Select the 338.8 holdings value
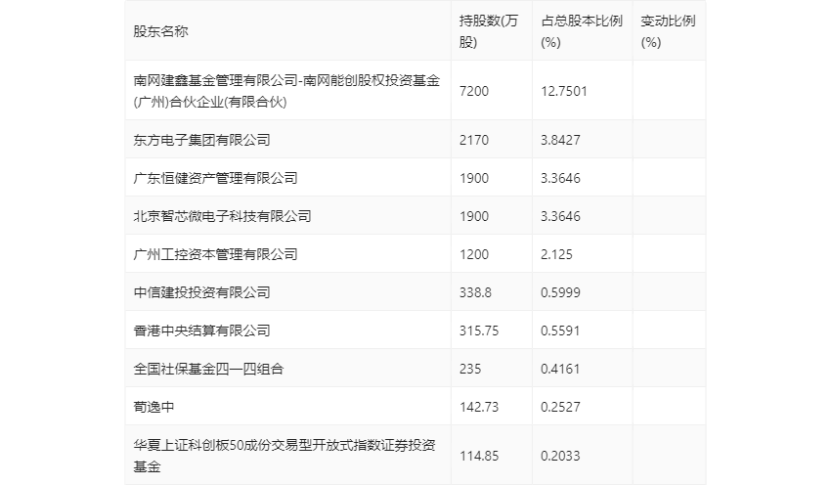Image resolution: width=831 pixels, height=485 pixels. pyautogui.click(x=475, y=292)
